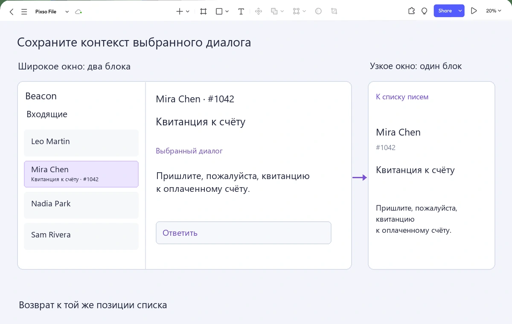Select the Leo Martin conversation
Image resolution: width=512 pixels, height=324 pixels.
click(81, 143)
